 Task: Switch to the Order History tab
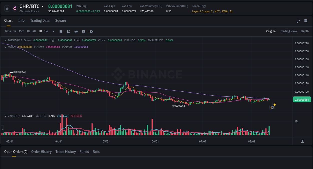coord(41,152)
